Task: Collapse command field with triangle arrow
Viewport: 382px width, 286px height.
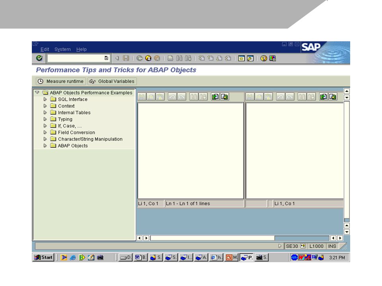Action: [x=117, y=58]
